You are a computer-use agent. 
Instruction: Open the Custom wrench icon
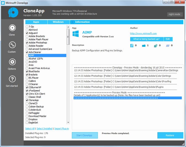point(12,45)
